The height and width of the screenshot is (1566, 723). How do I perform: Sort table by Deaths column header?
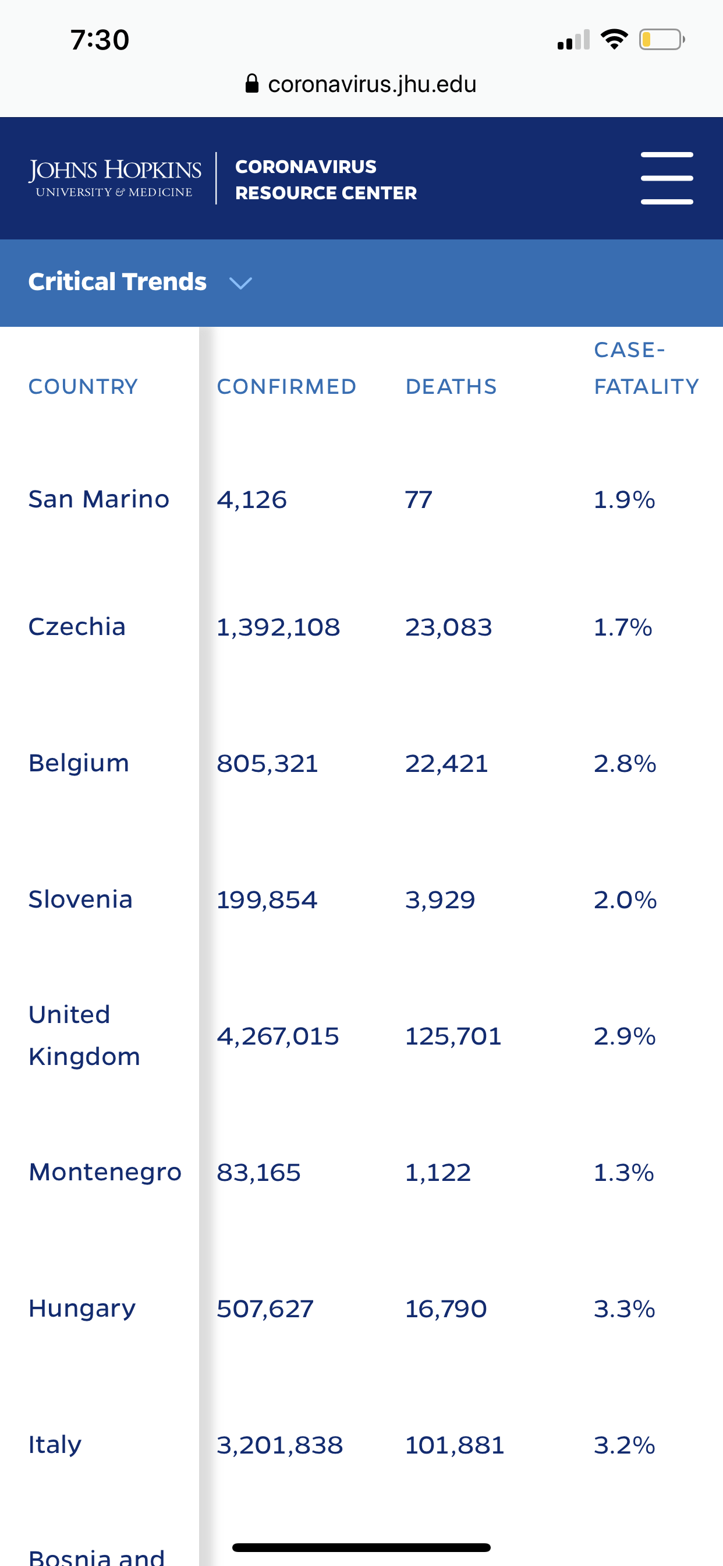pos(451,387)
